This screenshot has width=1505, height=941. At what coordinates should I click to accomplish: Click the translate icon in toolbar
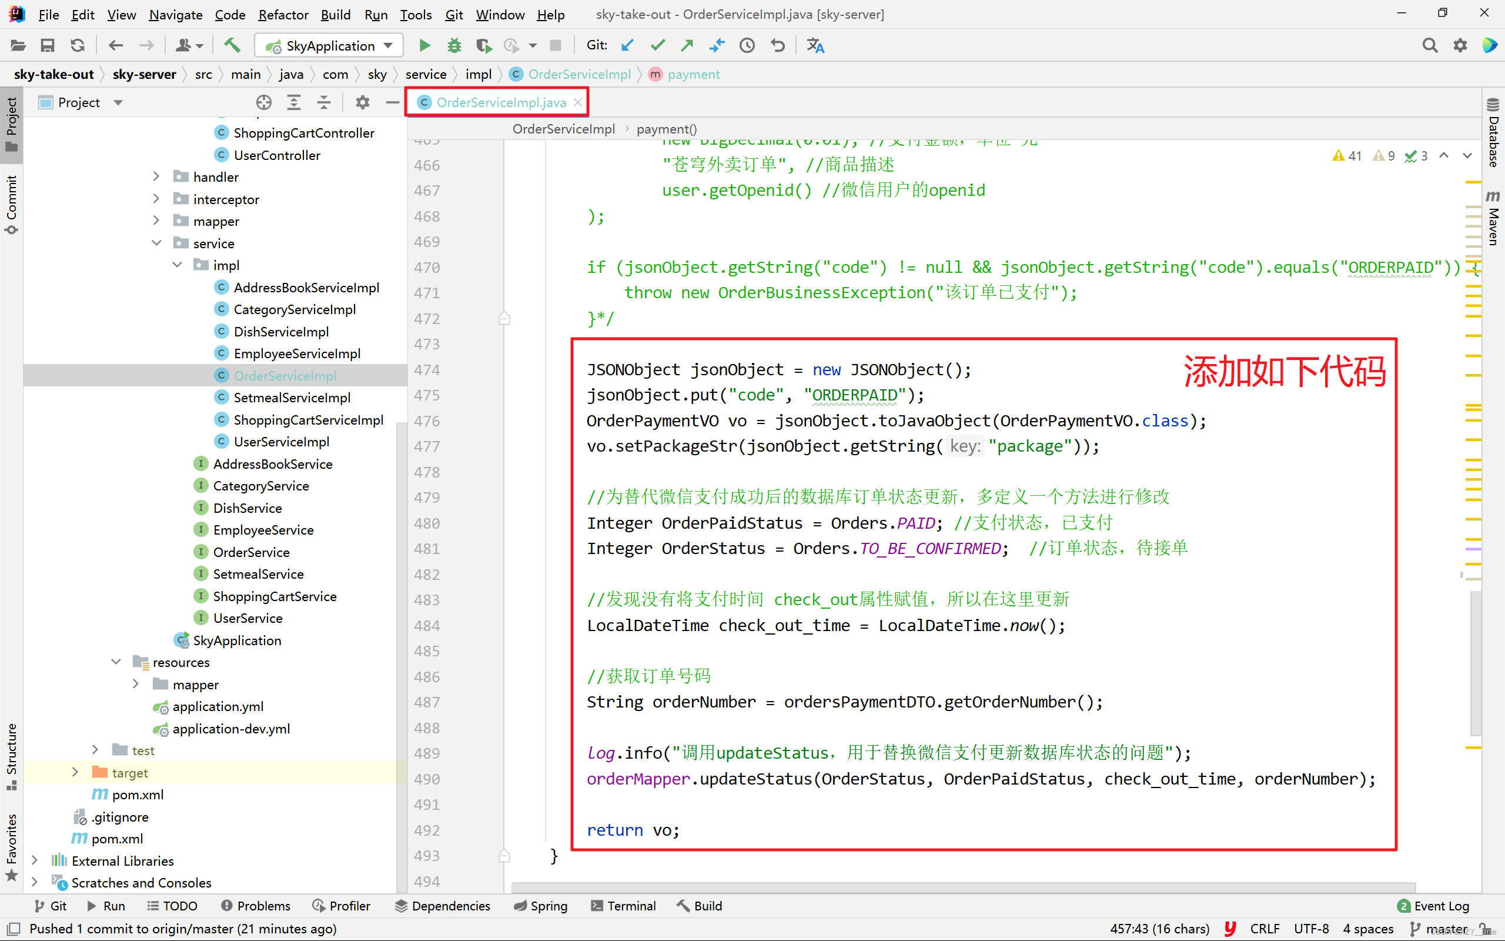coord(815,45)
